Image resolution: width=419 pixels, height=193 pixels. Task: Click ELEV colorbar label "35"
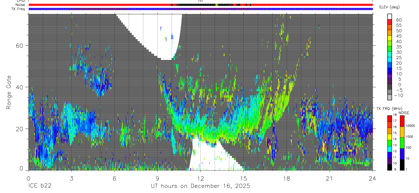pos(399,47)
